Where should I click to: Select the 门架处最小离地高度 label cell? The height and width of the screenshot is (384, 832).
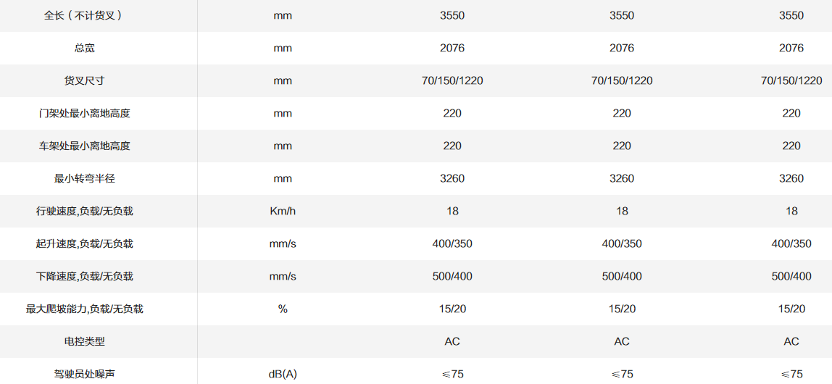tap(84, 113)
